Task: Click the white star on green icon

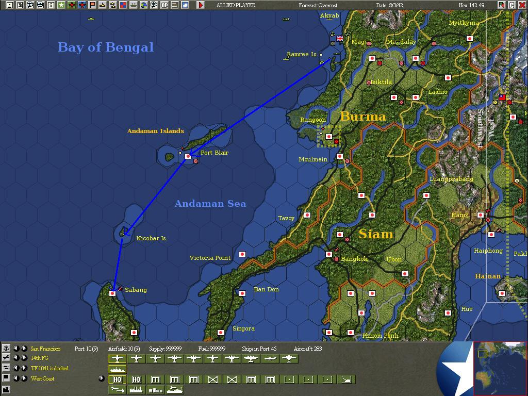Action: 61,5
